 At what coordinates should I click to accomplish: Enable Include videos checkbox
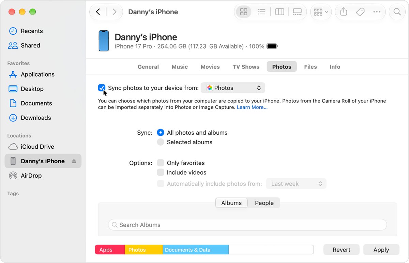(160, 172)
